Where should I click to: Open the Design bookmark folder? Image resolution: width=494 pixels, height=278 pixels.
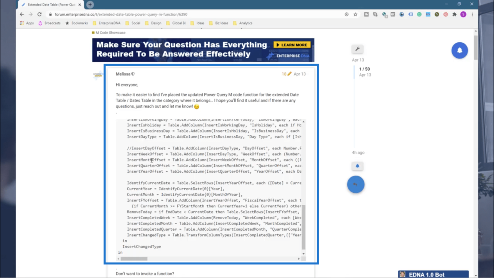click(153, 23)
